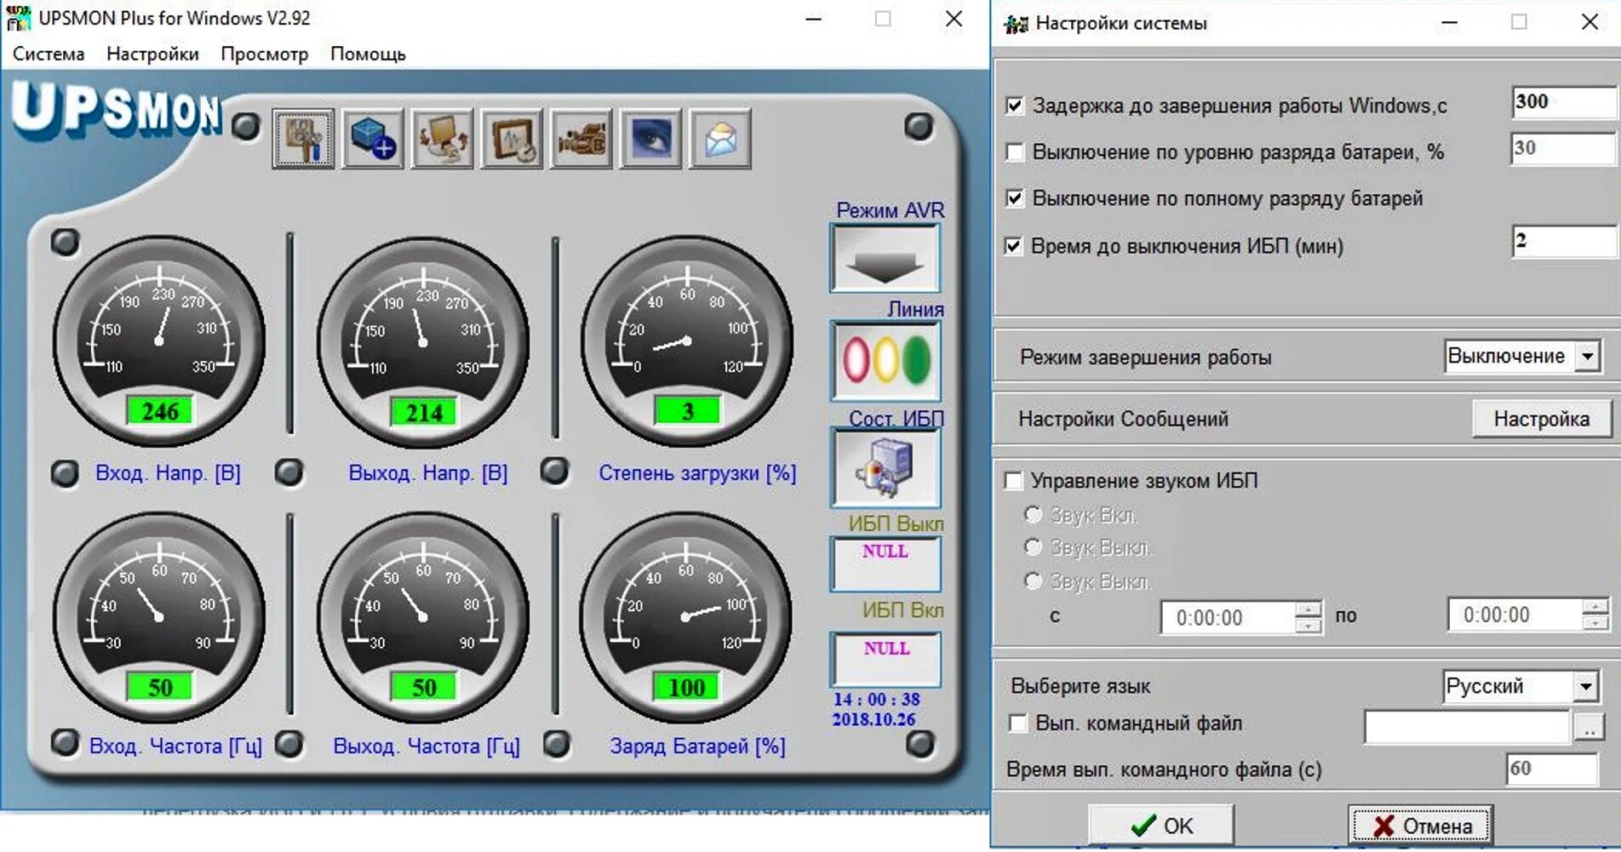Click the video camera toolbar icon
The image size is (1621, 852).
[x=581, y=139]
